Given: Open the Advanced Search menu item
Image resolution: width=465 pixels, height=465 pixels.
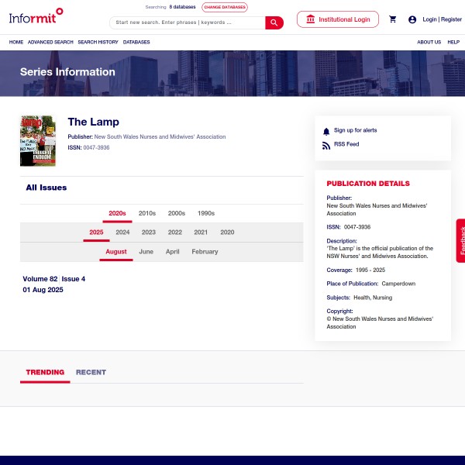Looking at the screenshot, I should coord(50,42).
